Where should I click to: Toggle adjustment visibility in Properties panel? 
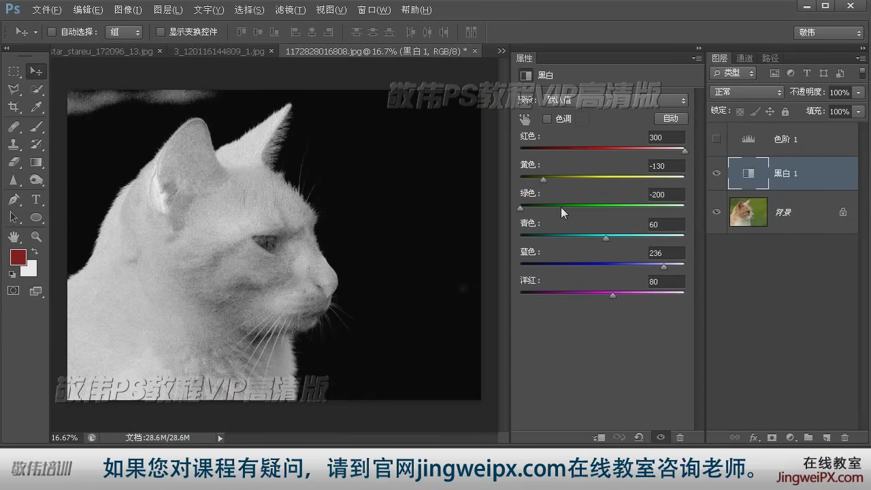[660, 438]
